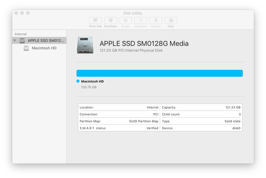
Task: Select Macintosh HD in the sidebar
Action: tap(39, 48)
